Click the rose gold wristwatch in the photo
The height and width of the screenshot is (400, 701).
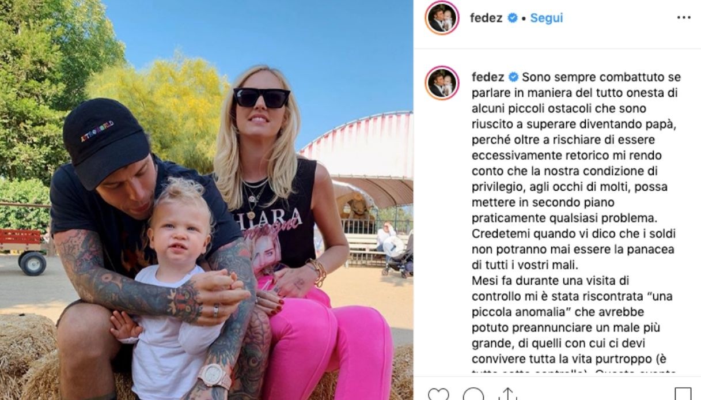coord(215,376)
